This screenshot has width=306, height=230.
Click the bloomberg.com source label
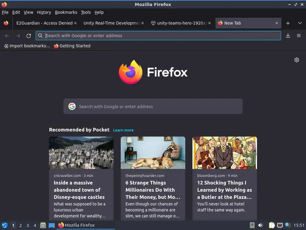(211, 175)
